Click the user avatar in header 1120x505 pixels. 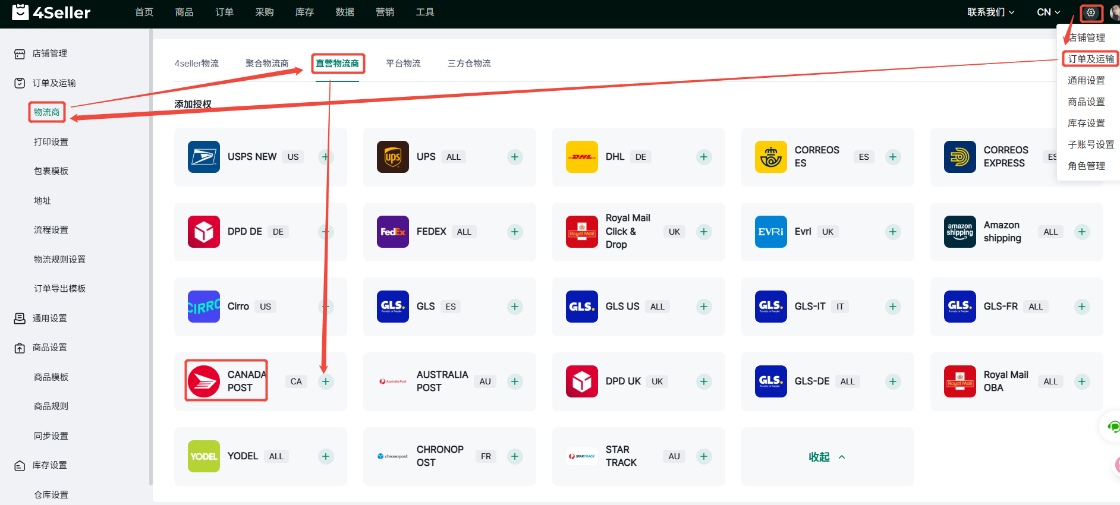pyautogui.click(x=1115, y=12)
